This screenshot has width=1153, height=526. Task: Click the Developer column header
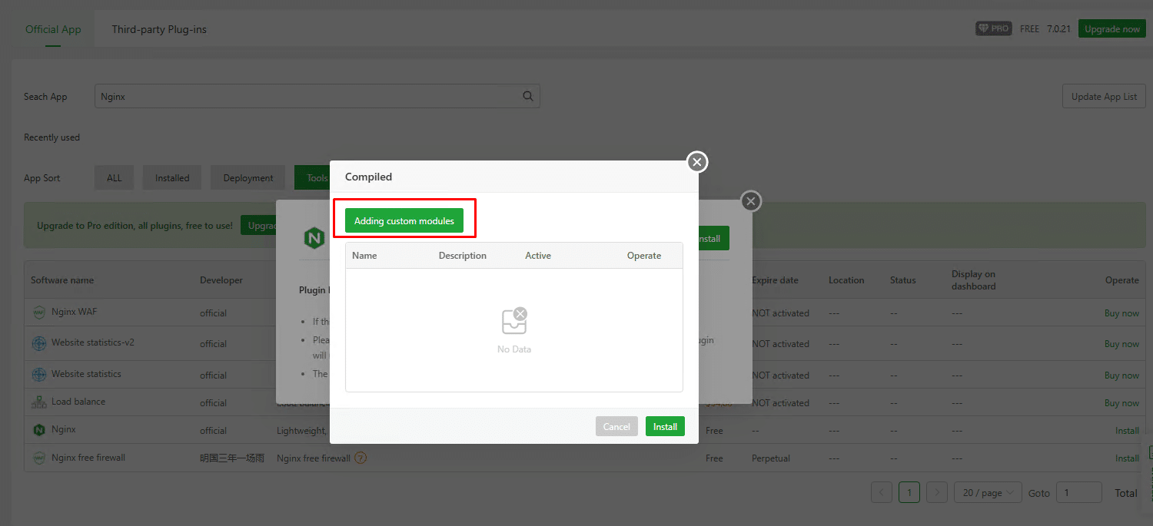pos(221,280)
